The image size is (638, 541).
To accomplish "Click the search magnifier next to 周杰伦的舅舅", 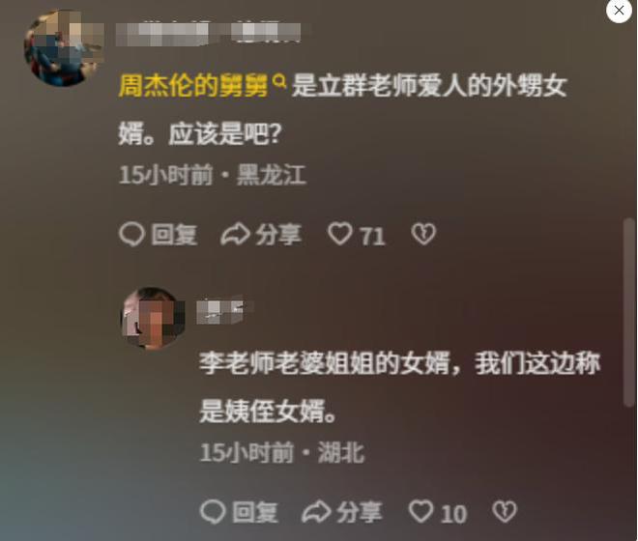I will pos(279,80).
